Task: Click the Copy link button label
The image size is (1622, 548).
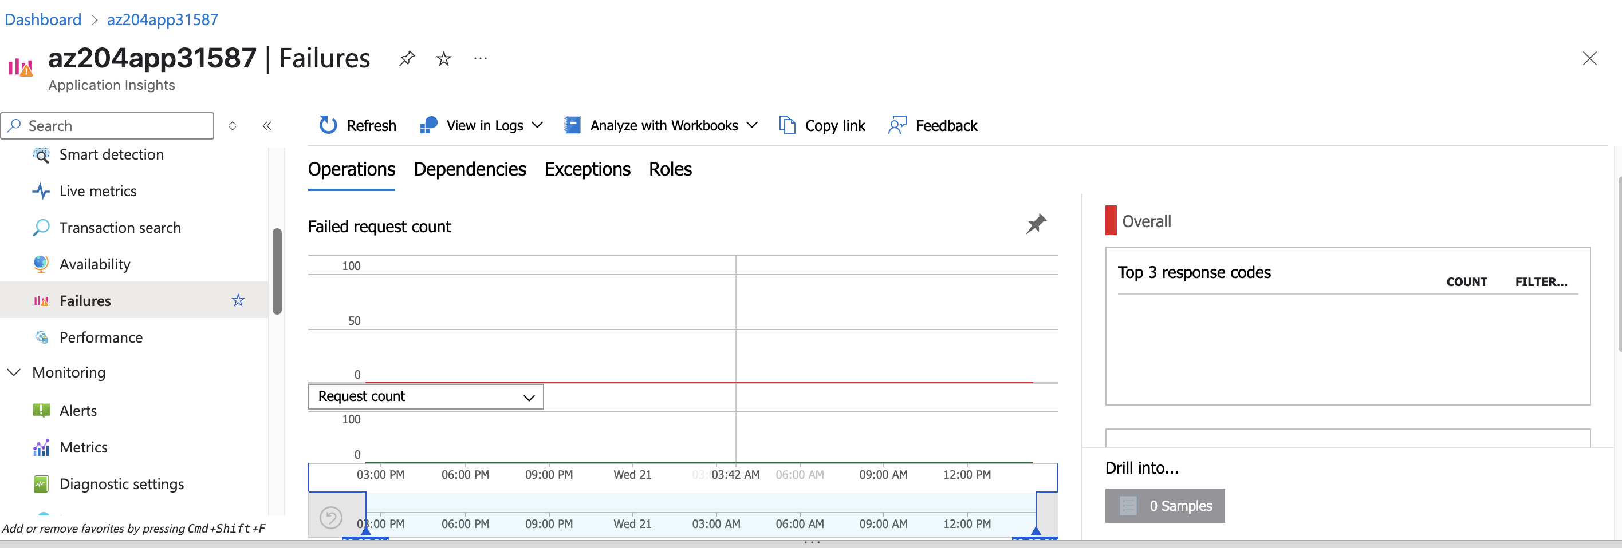Action: click(835, 126)
